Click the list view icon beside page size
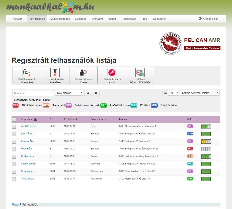Image resolution: width=232 pixels, height=209 pixels. 165,93
